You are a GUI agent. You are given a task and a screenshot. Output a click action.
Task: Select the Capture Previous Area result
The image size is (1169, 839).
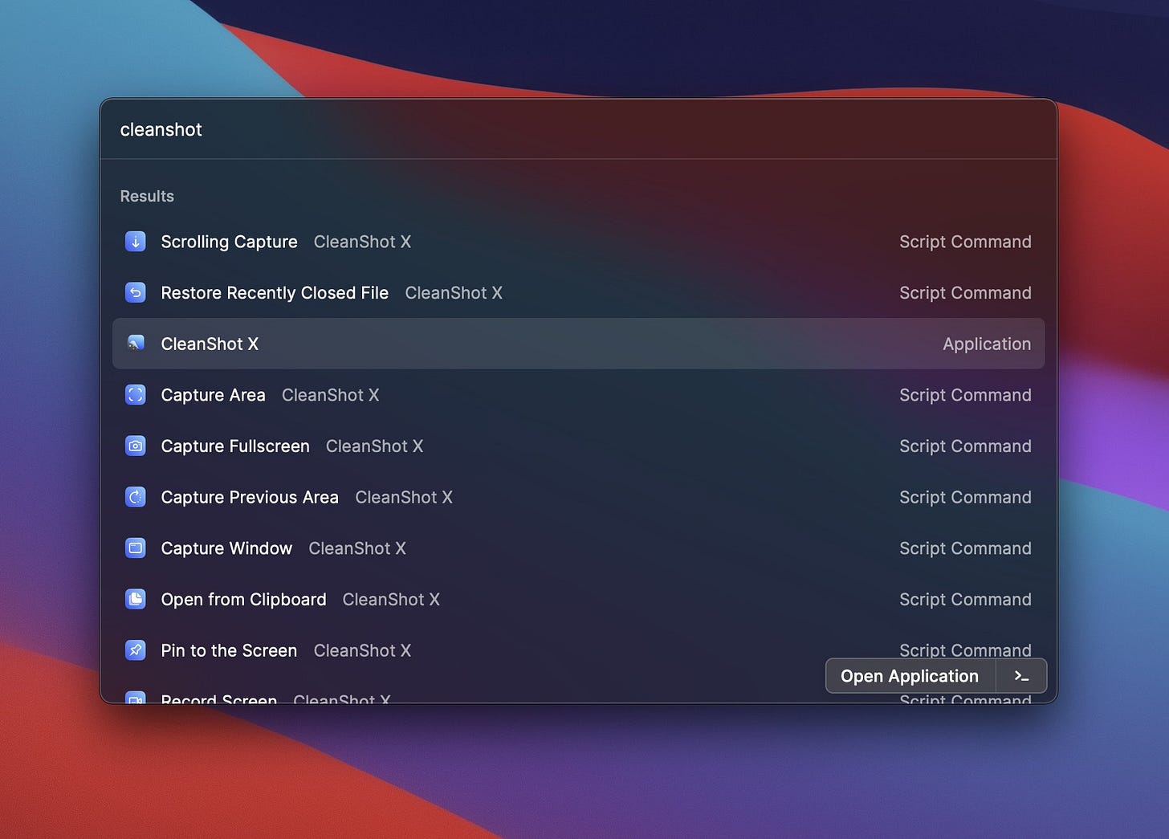578,497
